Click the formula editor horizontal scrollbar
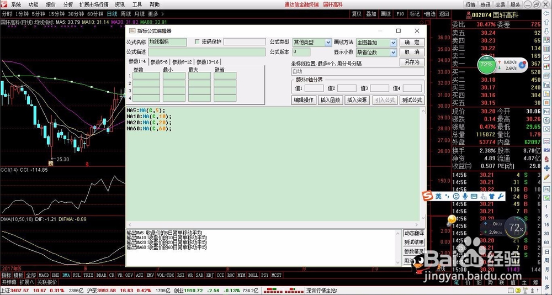This screenshot has width=552, height=295. coord(273,225)
